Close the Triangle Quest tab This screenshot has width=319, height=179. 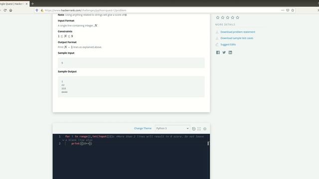(x=26, y=4)
